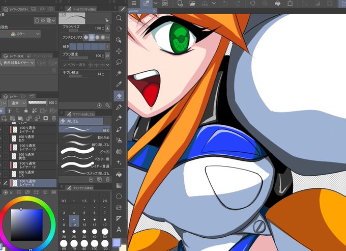346x251 pixels.
Task: Delete layer via the layer panel trash icon
Action: [x=54, y=118]
